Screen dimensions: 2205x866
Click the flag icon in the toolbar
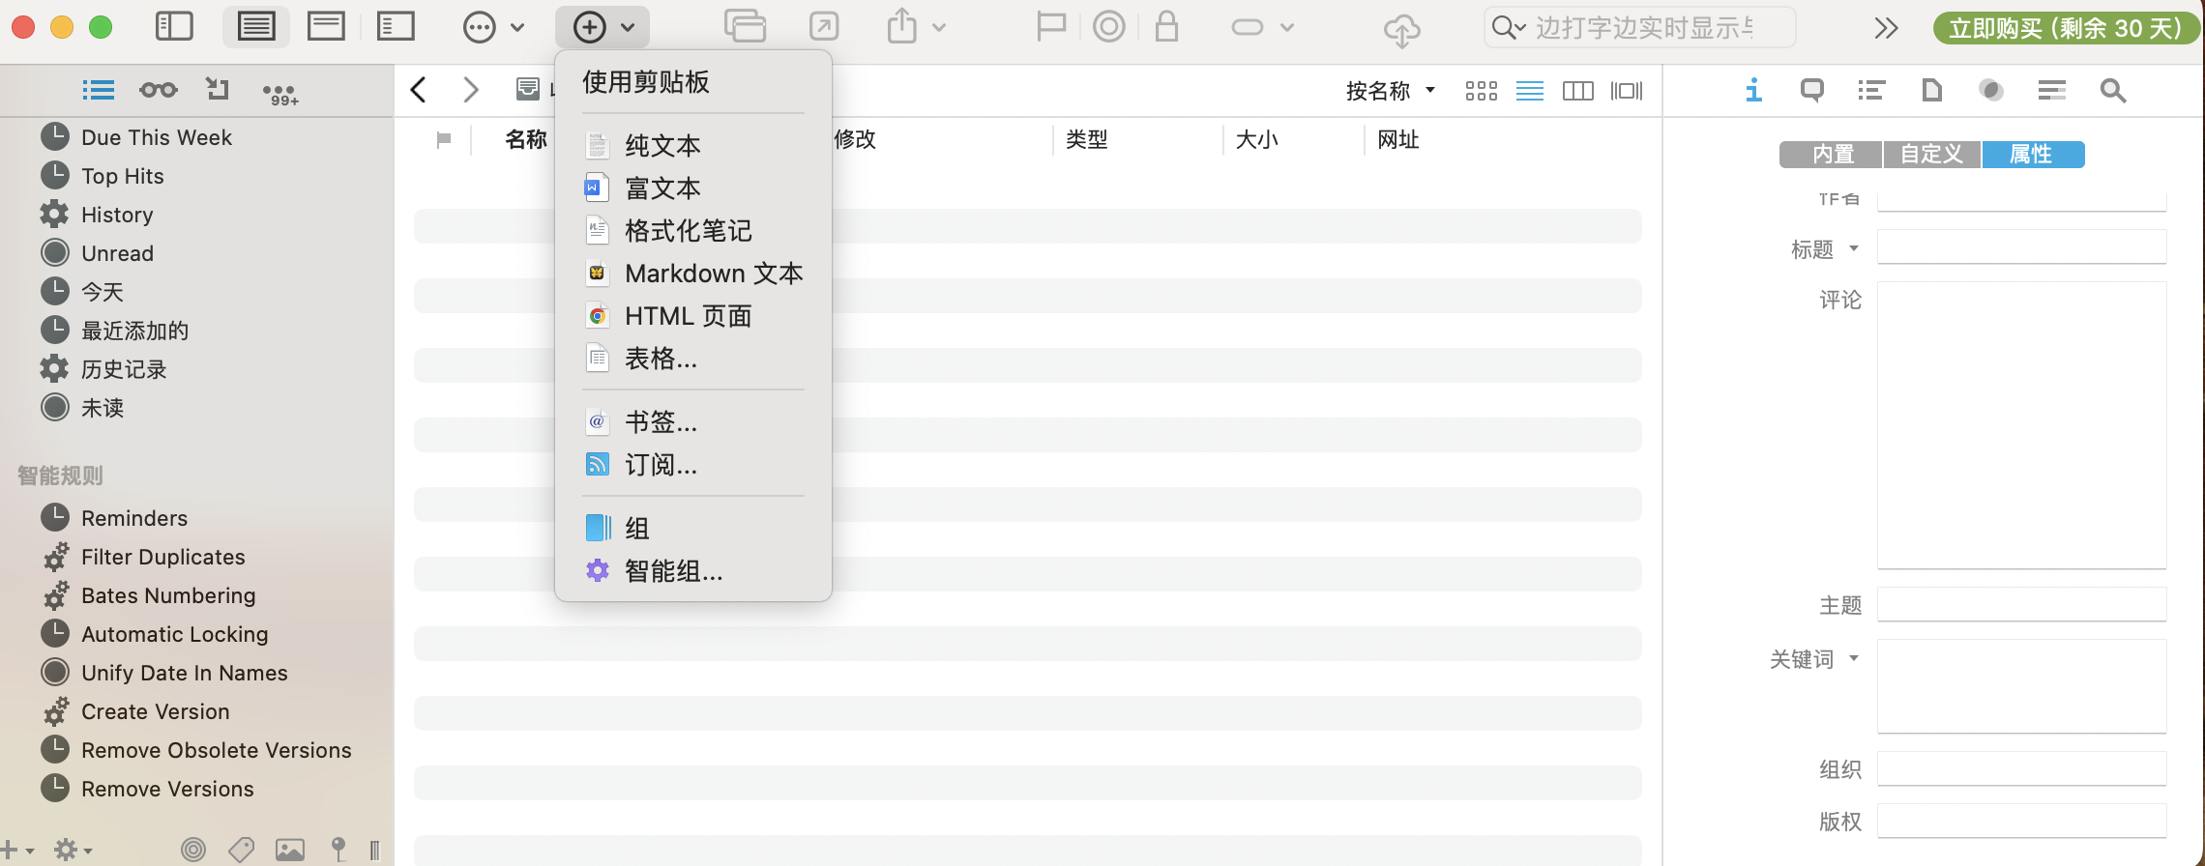tap(1050, 27)
